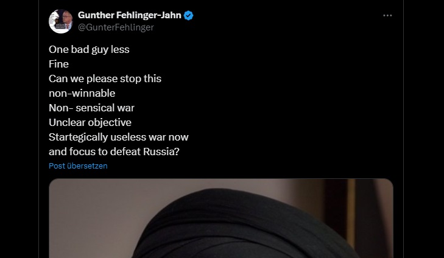Click "Startegically useless war now" text

click(x=119, y=137)
